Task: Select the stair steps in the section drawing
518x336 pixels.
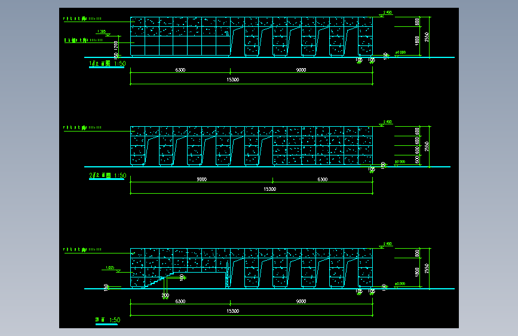Action: pyautogui.click(x=160, y=280)
